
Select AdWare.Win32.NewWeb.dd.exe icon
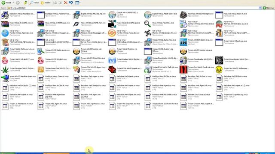pos(183,24)
